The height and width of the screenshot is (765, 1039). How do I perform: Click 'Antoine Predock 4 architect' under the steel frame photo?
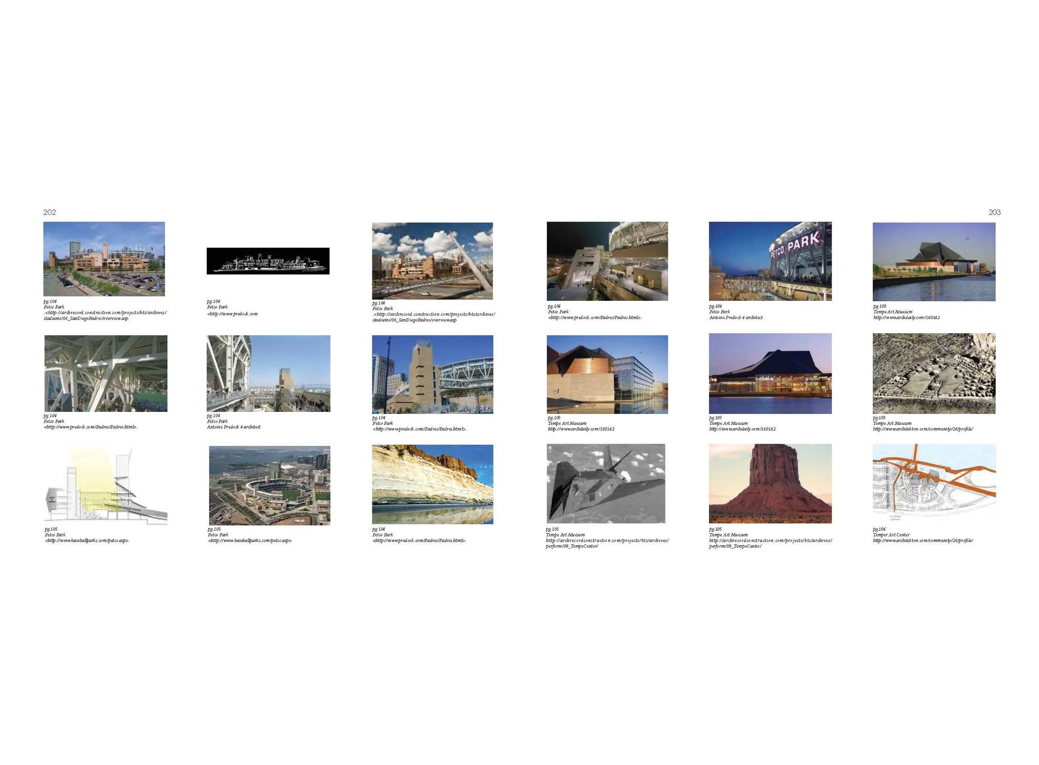point(233,426)
